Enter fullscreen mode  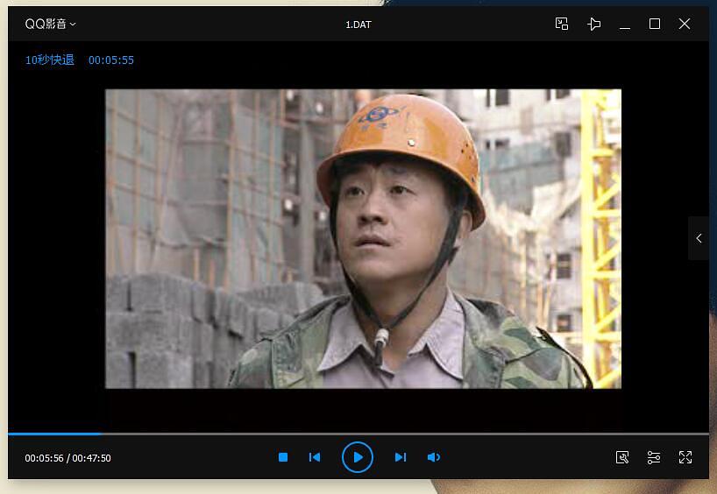point(685,457)
